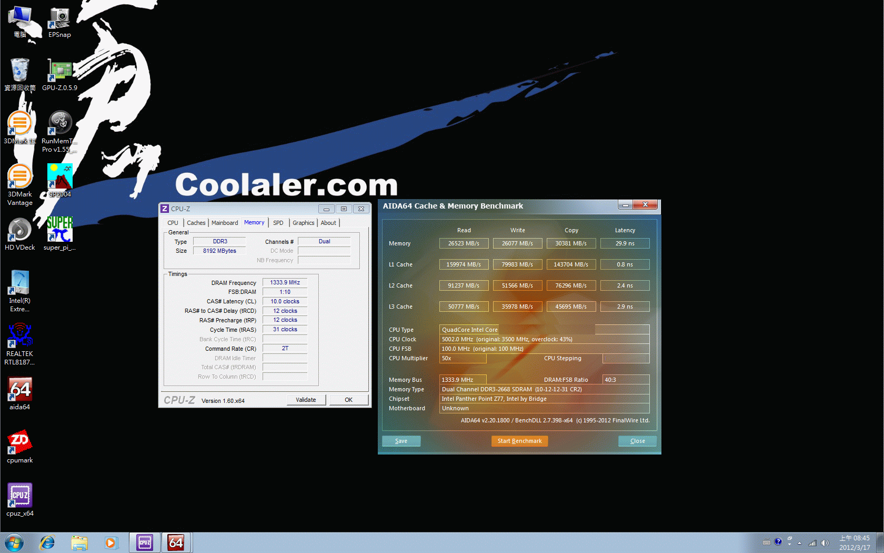Switch to the CPU tab in CPU-Z
The height and width of the screenshot is (553, 884).
tap(173, 223)
